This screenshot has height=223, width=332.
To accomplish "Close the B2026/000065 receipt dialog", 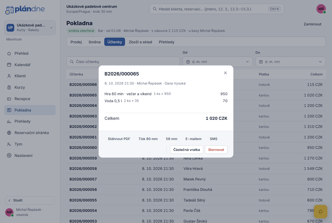I will click(x=225, y=73).
